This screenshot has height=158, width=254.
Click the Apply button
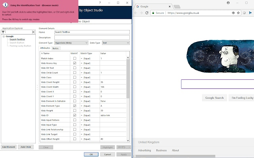point(123,154)
